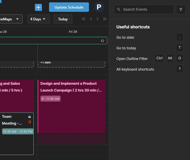Click the Google icon on all-day event

click(103, 41)
